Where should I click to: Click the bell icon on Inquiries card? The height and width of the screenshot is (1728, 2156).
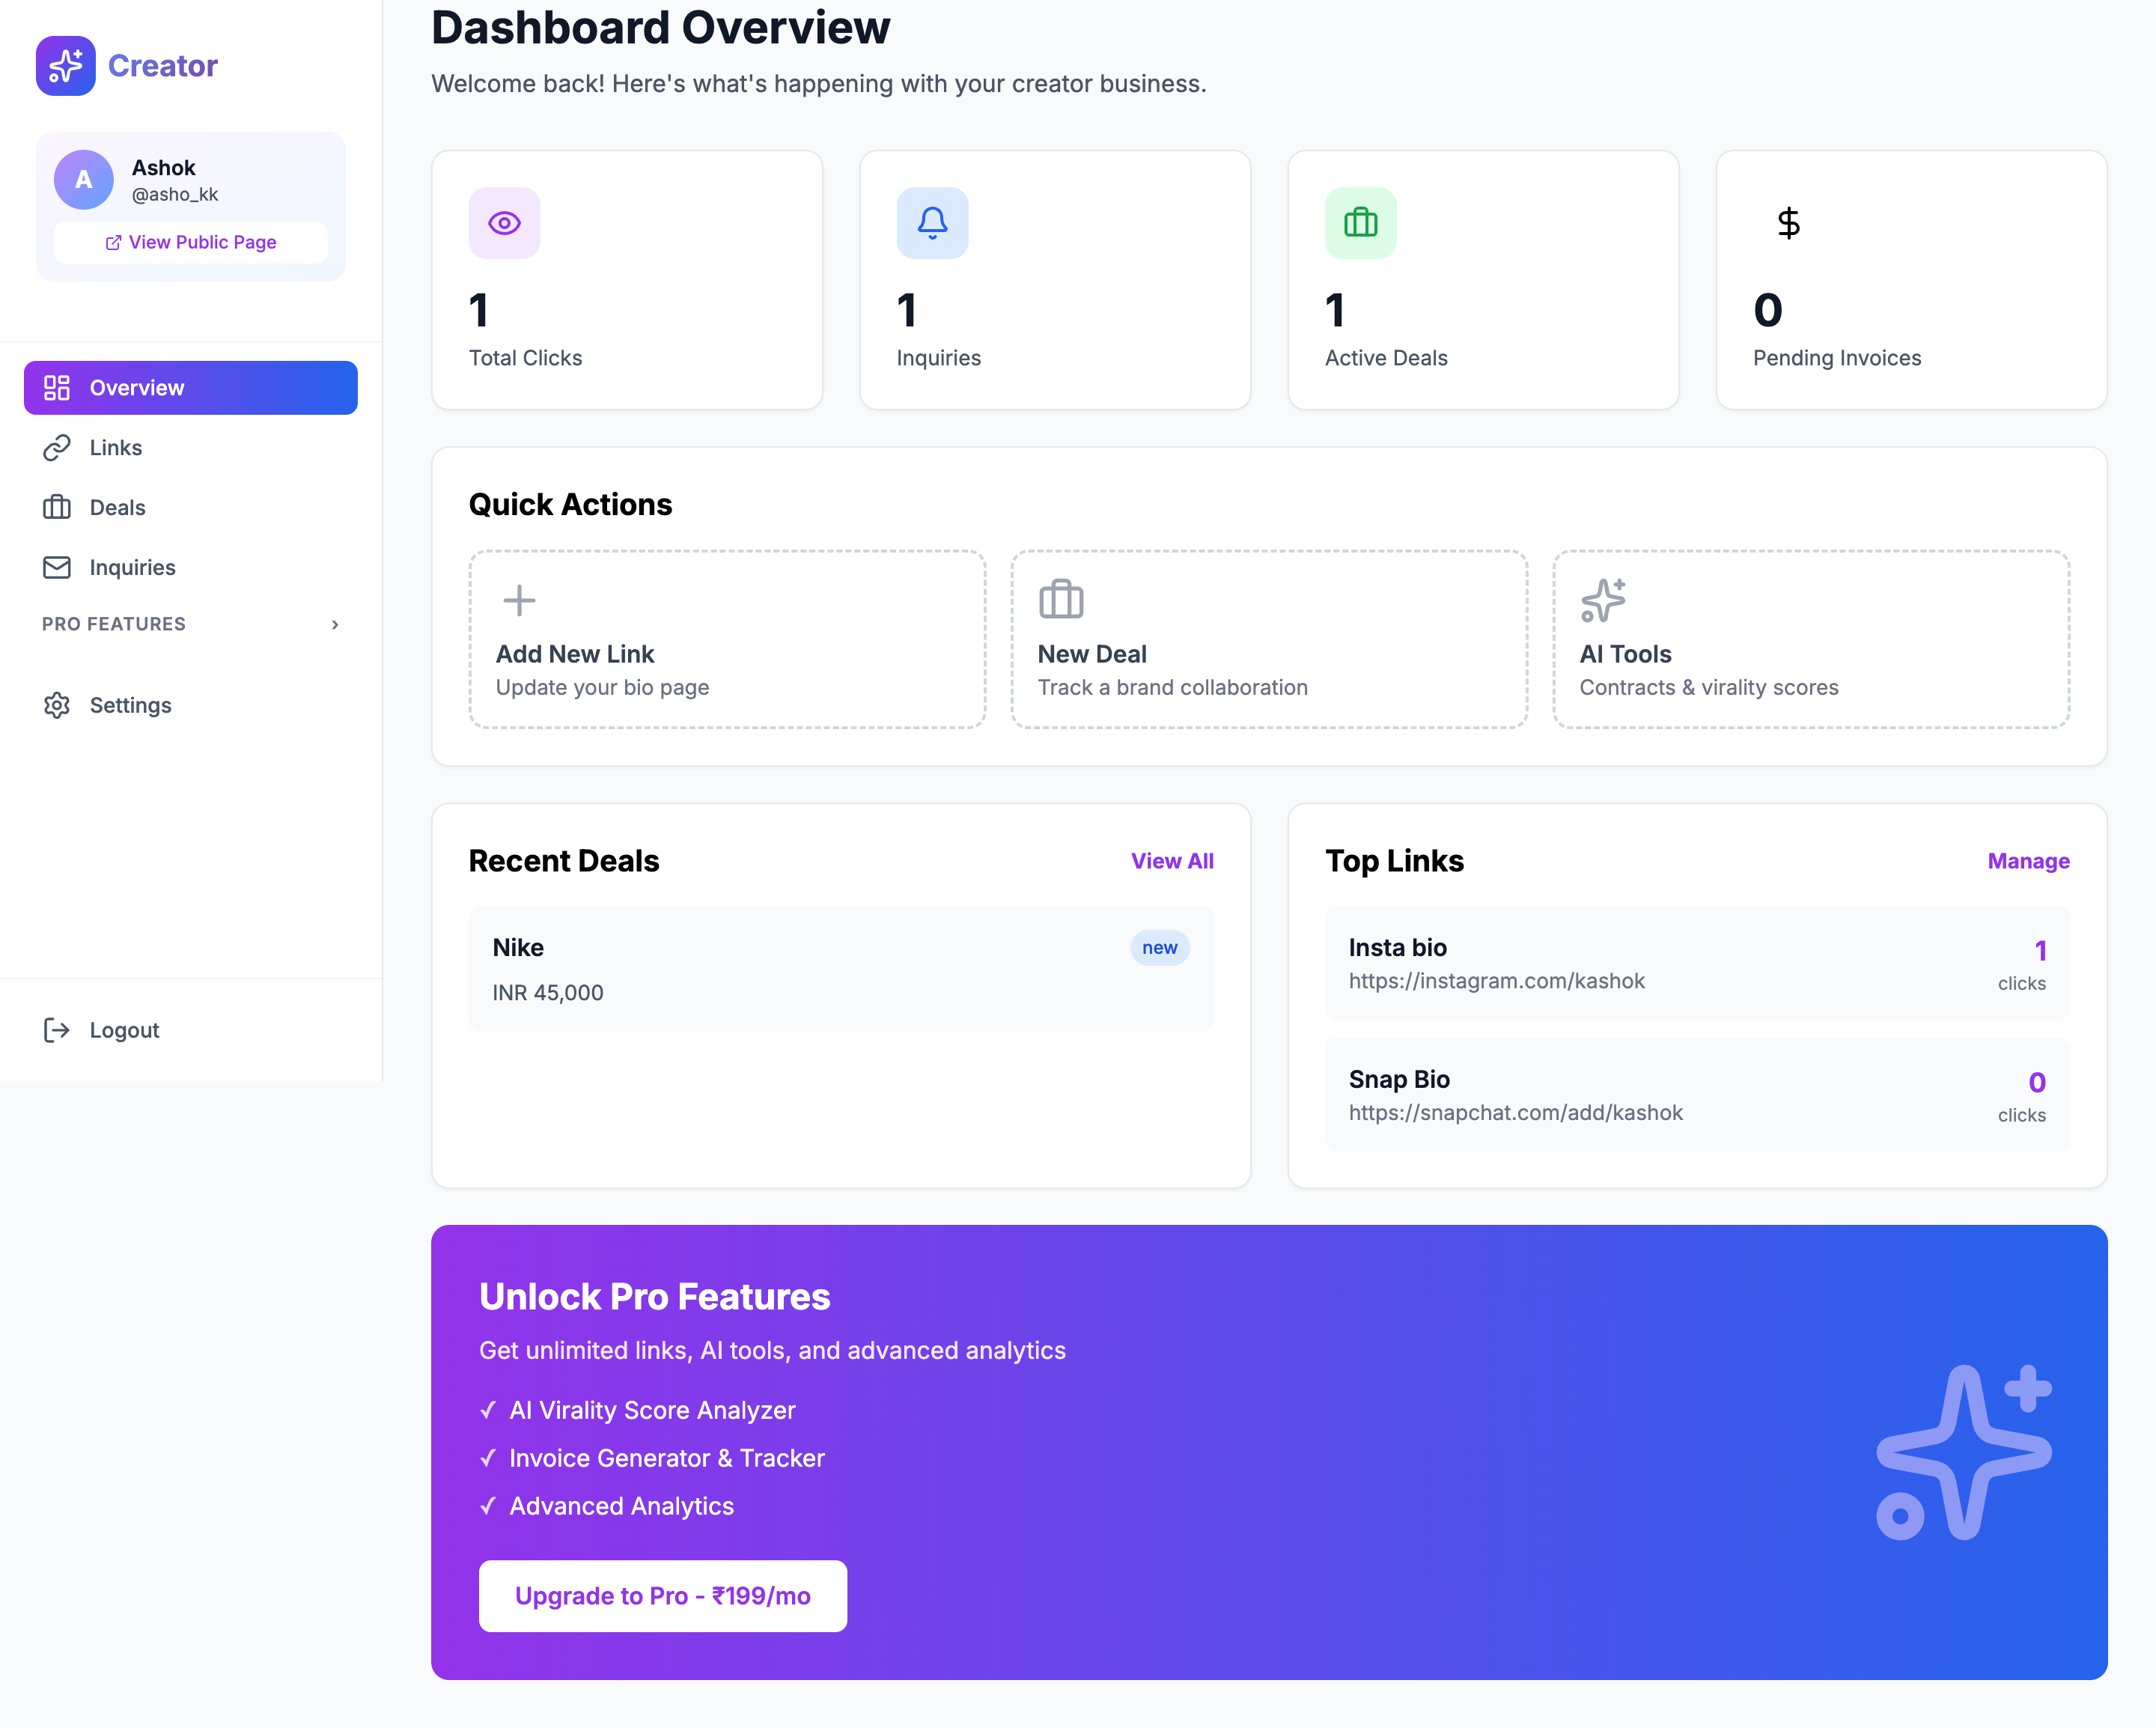click(932, 222)
